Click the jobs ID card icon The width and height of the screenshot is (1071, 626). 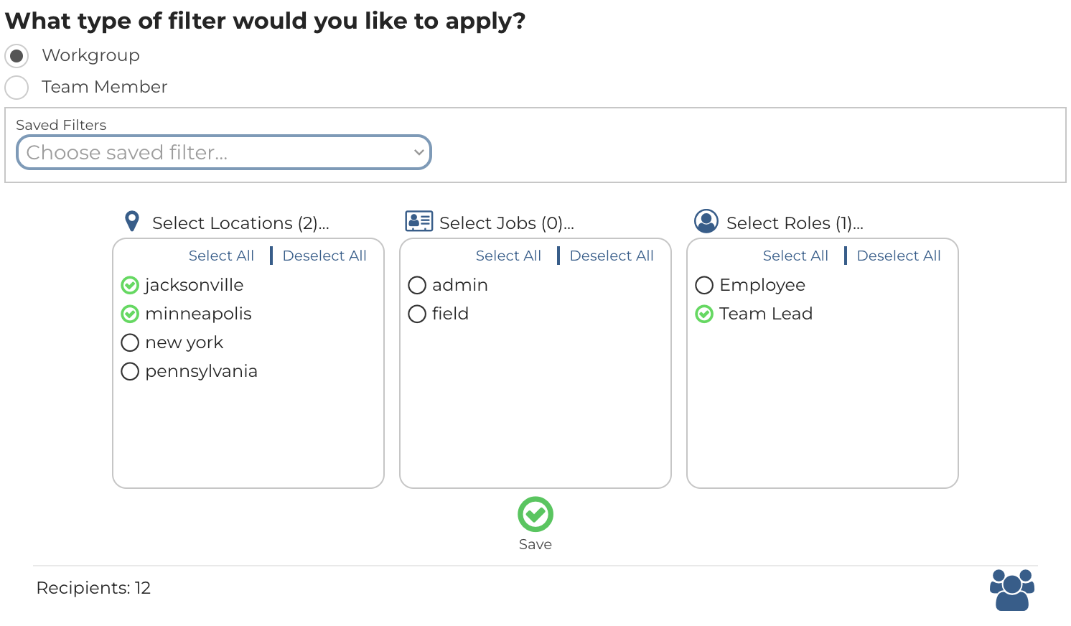click(418, 221)
